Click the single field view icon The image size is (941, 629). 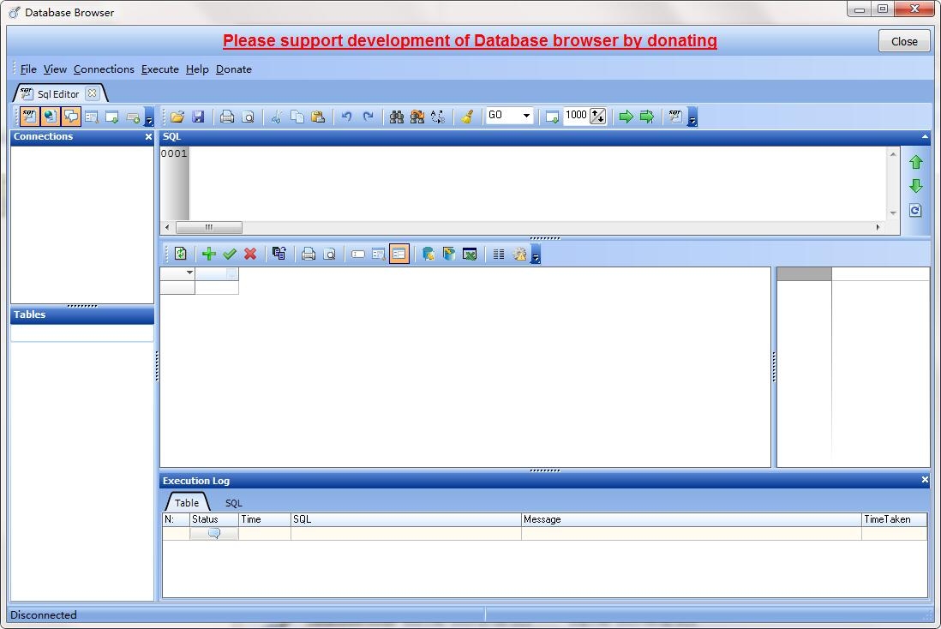point(358,254)
